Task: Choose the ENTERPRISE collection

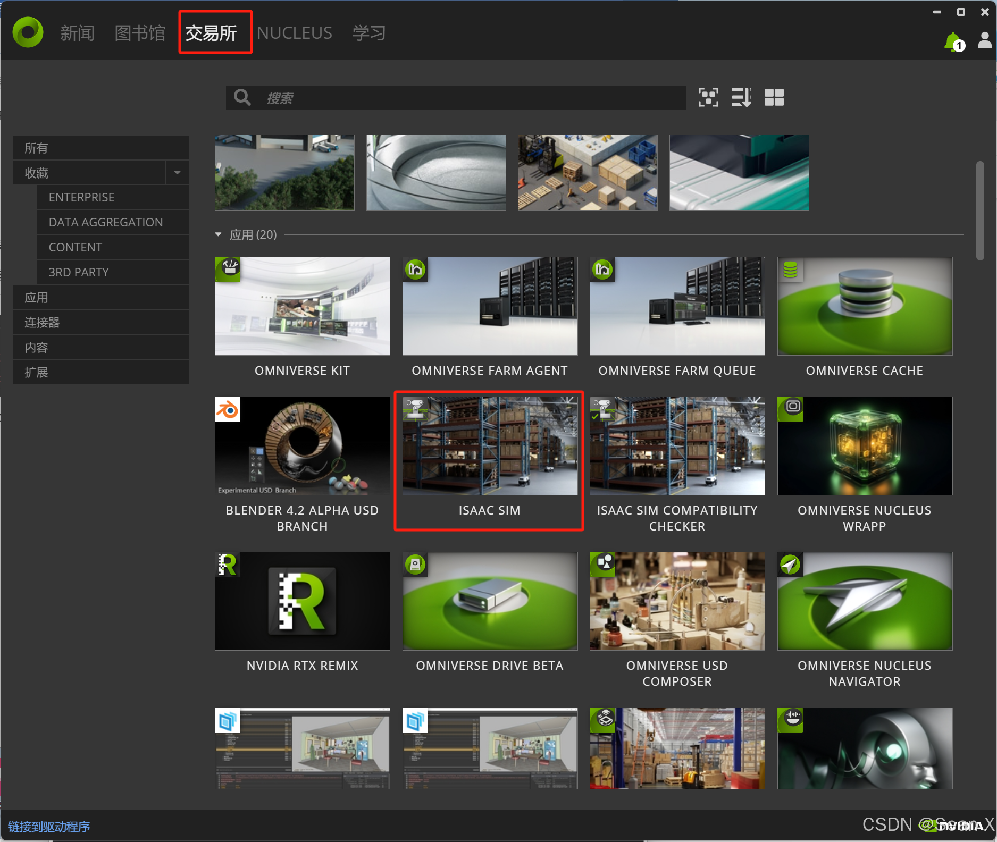Action: point(113,197)
